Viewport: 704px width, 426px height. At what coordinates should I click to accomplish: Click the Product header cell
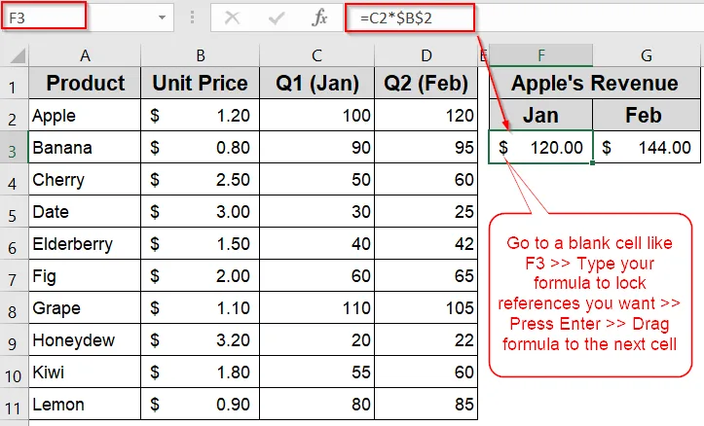click(x=85, y=84)
